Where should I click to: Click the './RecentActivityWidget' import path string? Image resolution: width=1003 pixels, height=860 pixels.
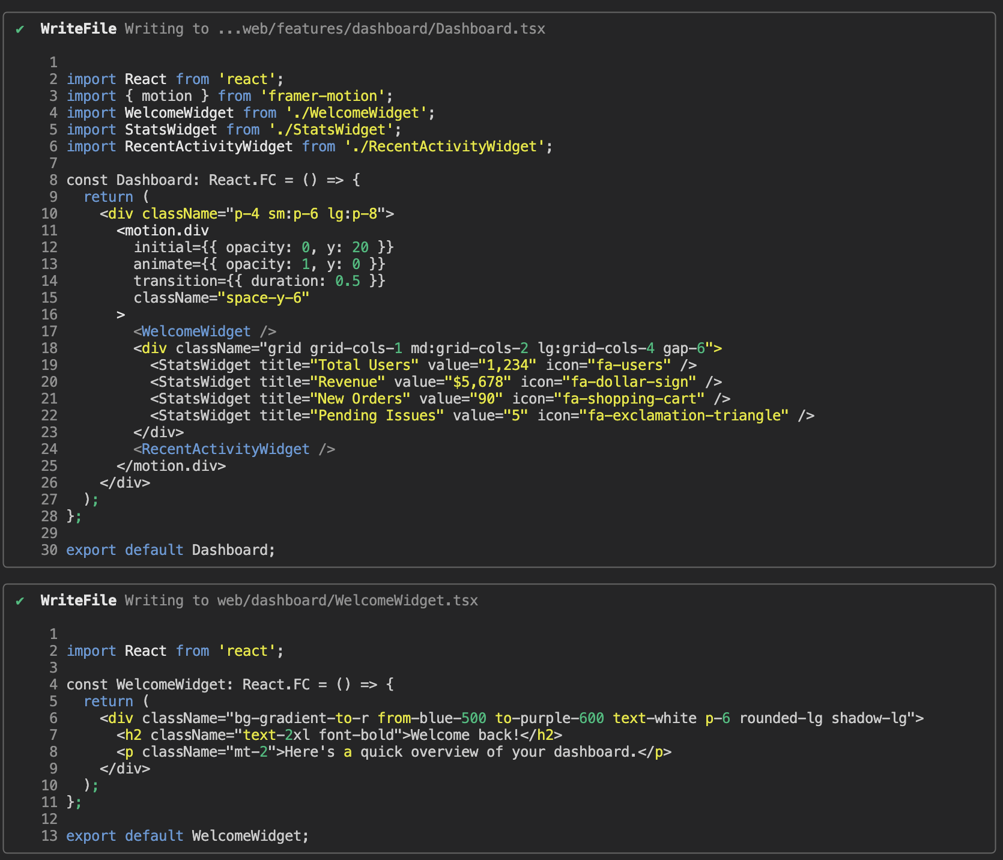coord(444,147)
